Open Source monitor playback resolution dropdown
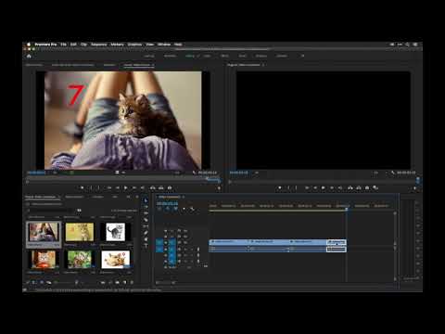Image resolution: width=445 pixels, height=334 pixels. click(x=177, y=173)
